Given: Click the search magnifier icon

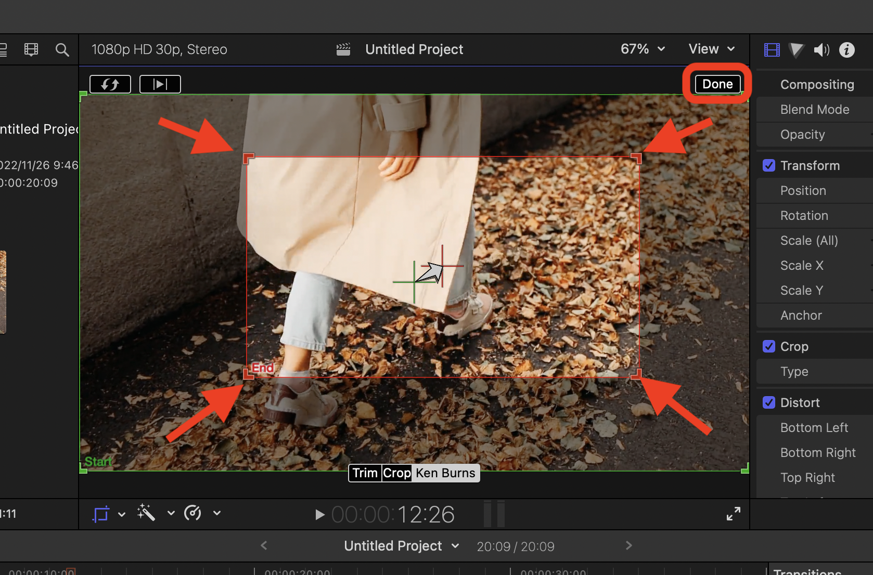Looking at the screenshot, I should tap(62, 50).
